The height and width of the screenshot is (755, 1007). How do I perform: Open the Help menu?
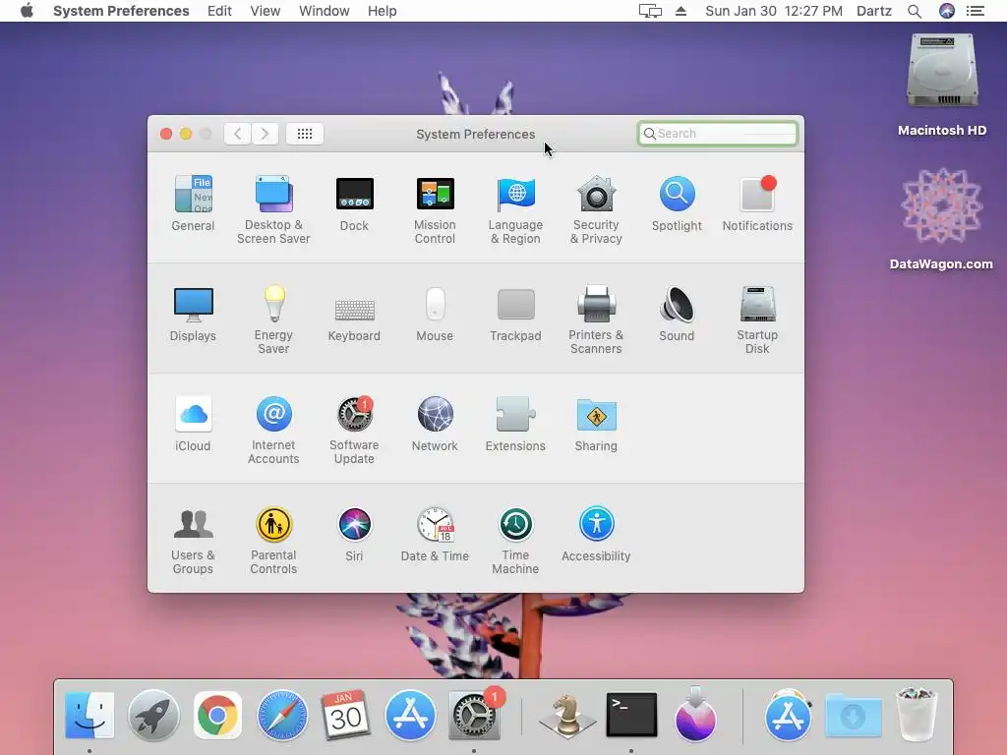point(383,11)
